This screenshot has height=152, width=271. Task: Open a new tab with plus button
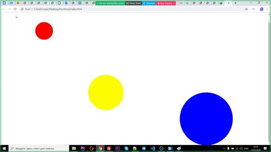tap(235, 3)
